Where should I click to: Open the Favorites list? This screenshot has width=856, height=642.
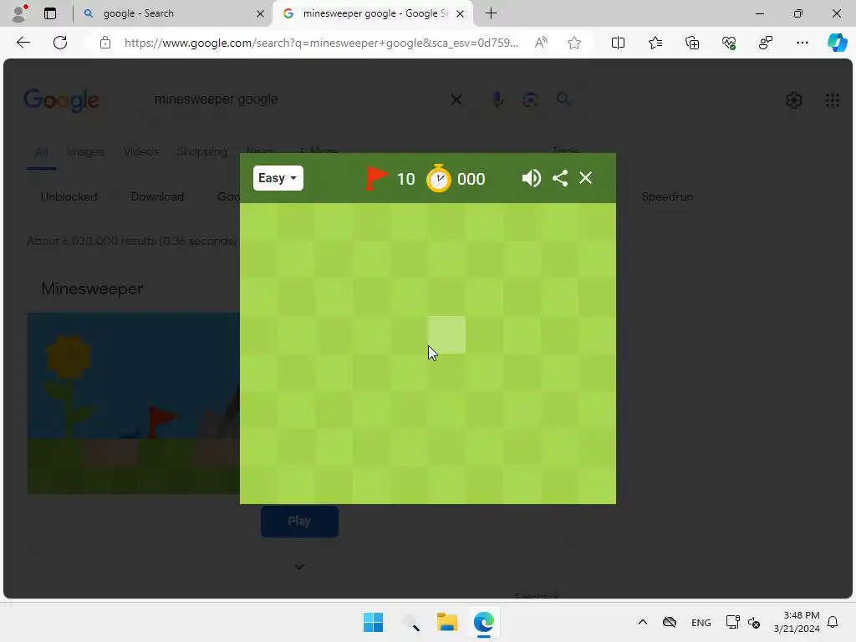pos(655,43)
